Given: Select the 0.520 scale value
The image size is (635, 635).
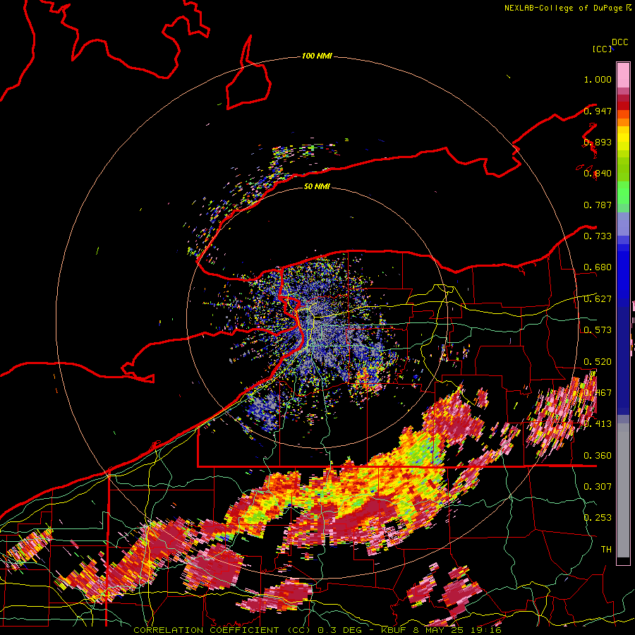Looking at the screenshot, I should coord(598,362).
